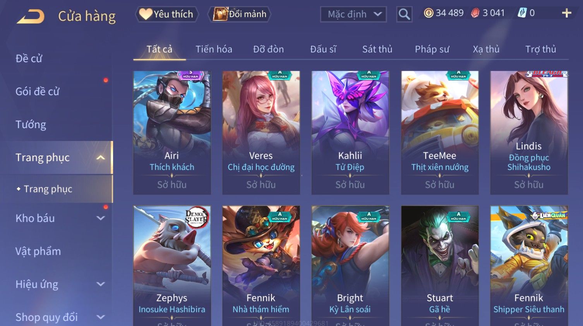Select Zephys Inosuke Hashibira skin card
This screenshot has height=326, width=583.
(172, 266)
